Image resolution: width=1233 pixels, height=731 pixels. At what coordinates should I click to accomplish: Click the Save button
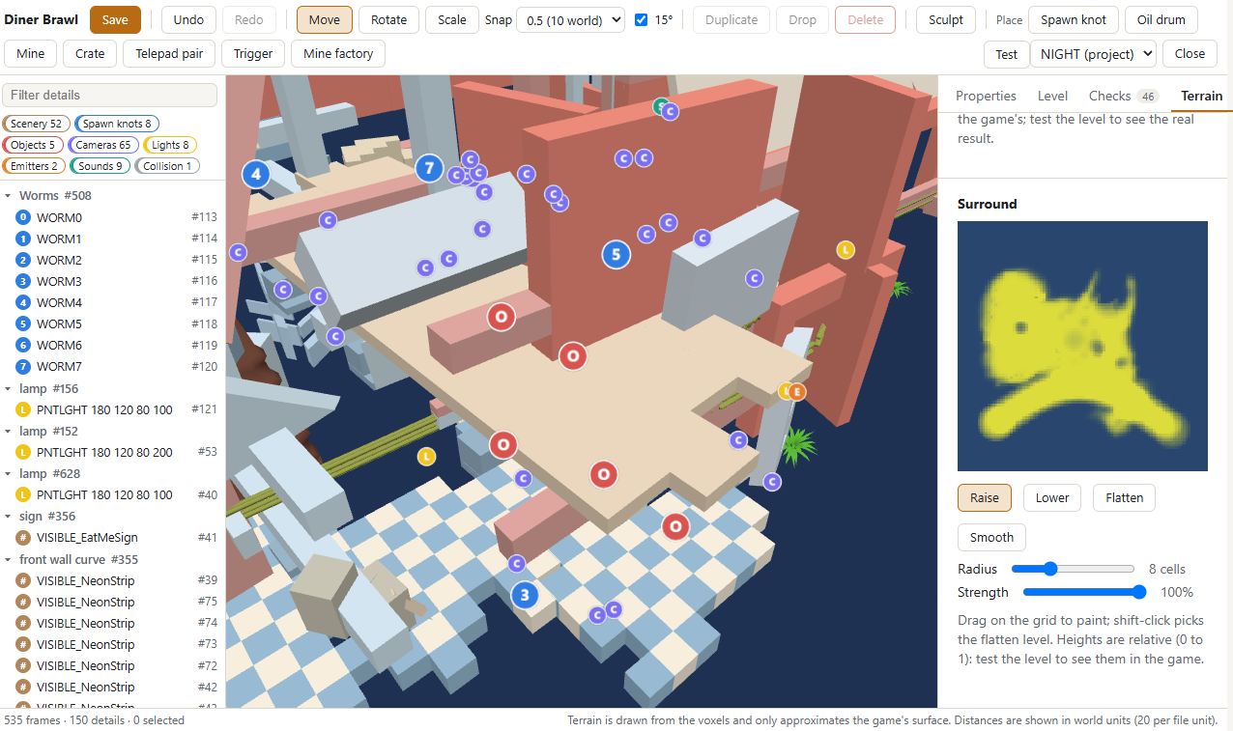[x=115, y=19]
